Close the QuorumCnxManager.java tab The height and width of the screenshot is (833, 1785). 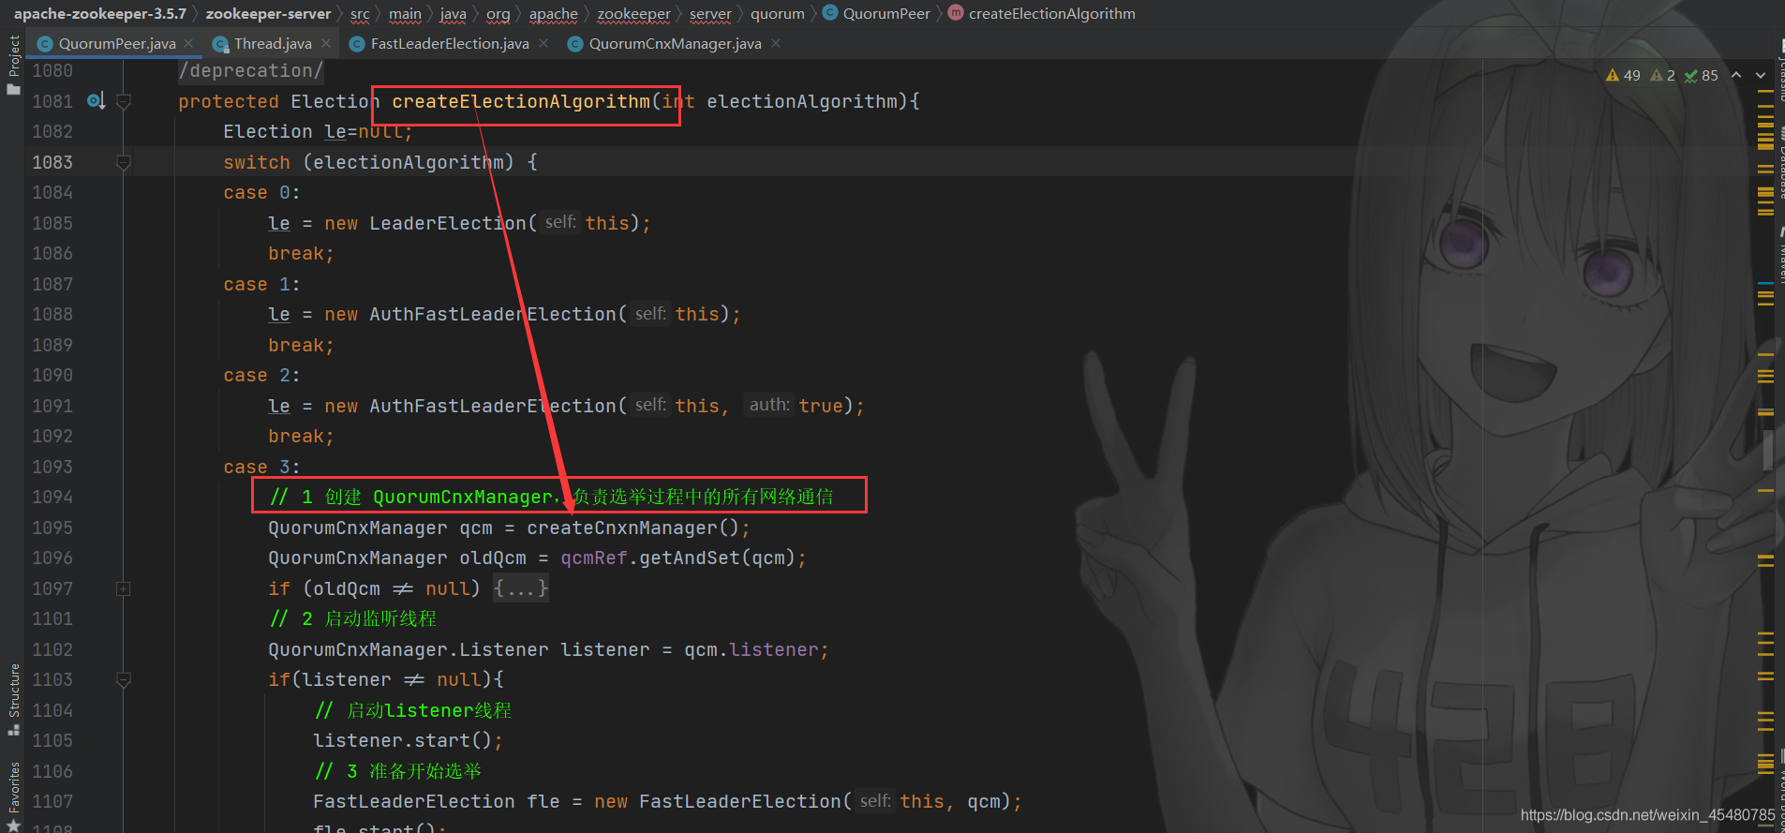776,43
